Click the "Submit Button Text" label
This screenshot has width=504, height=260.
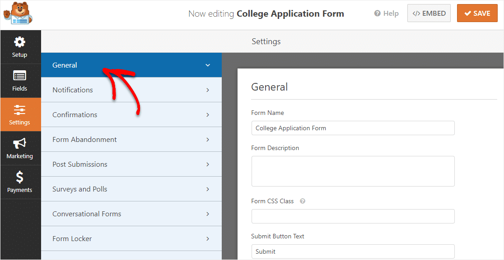point(278,236)
